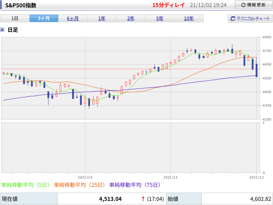This screenshot has height=205, width=273.
Task: Click the 始値 cell label
Action: pos(173,199)
